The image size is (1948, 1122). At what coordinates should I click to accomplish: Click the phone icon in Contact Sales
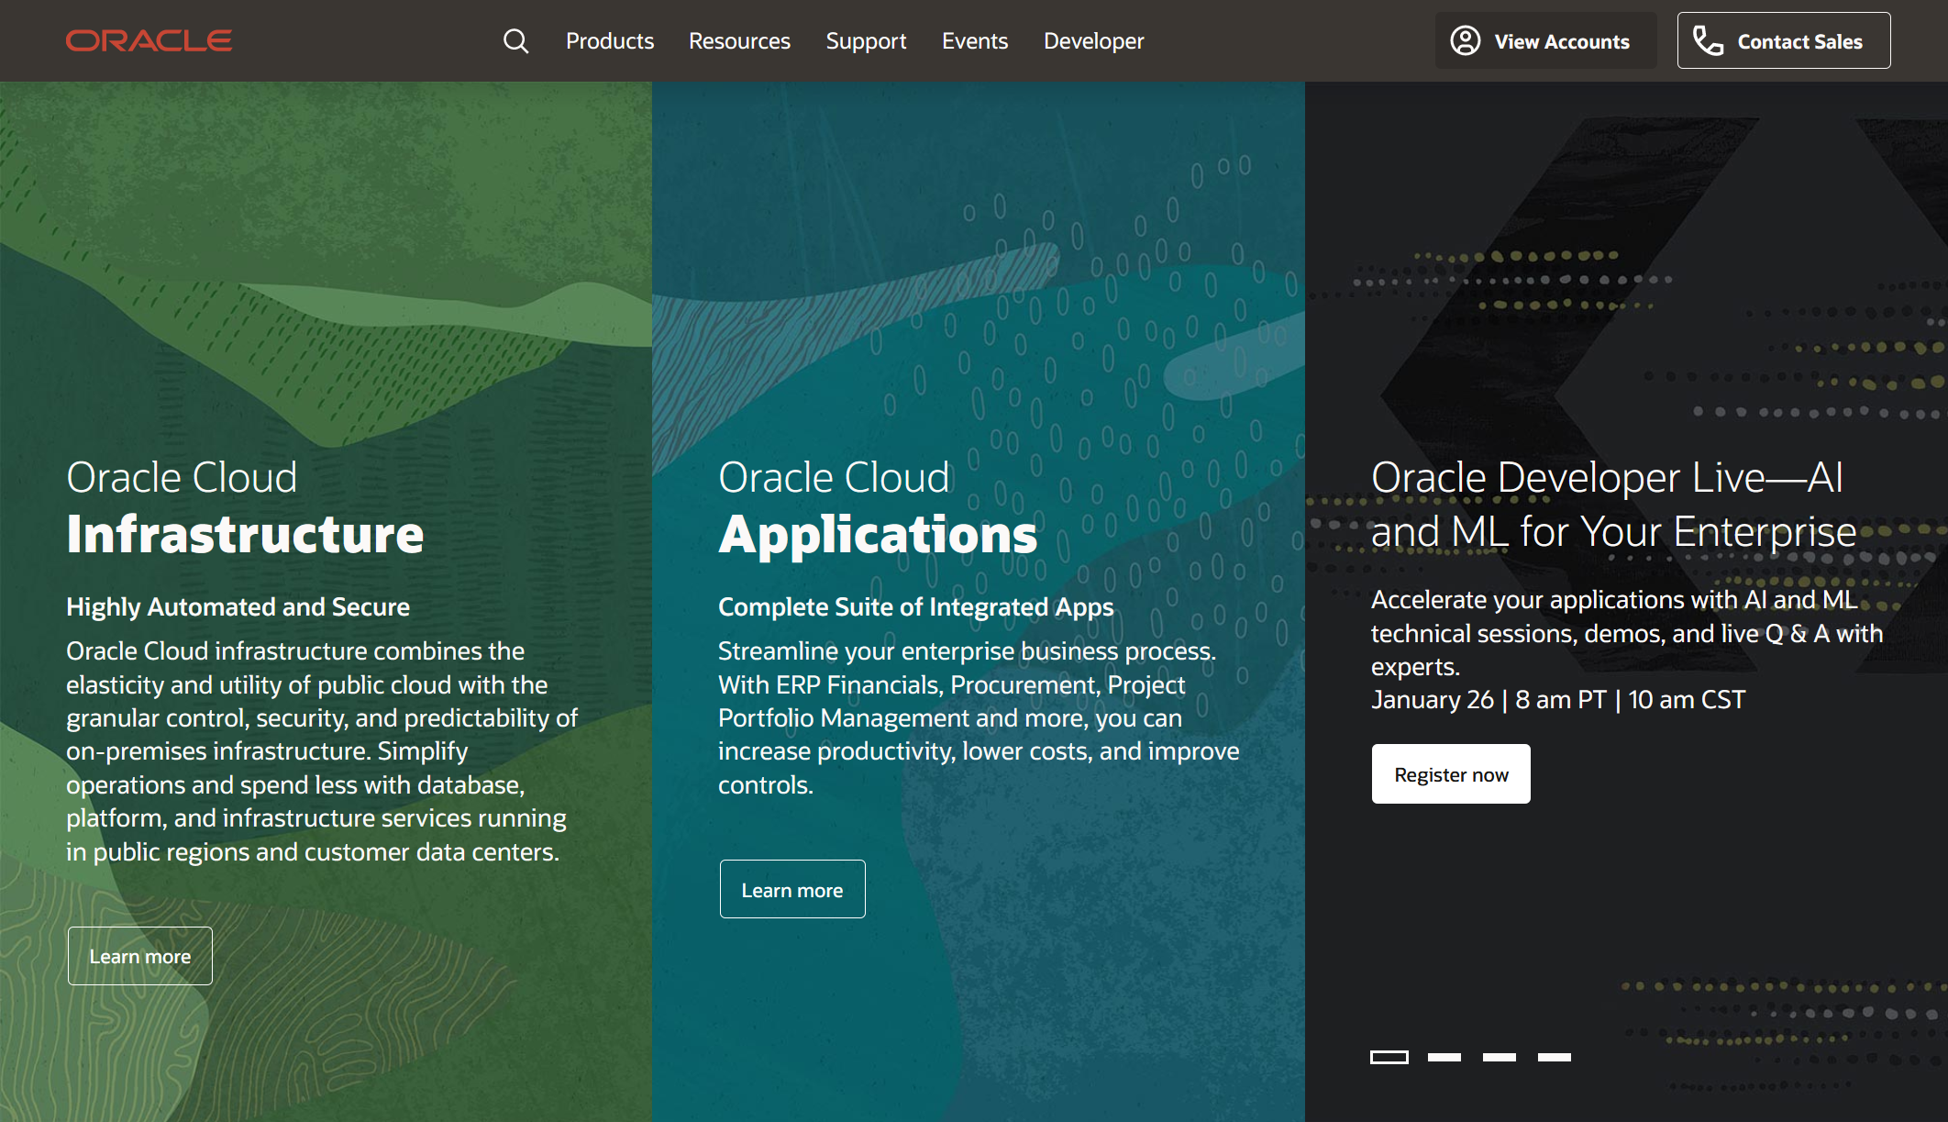(1708, 41)
